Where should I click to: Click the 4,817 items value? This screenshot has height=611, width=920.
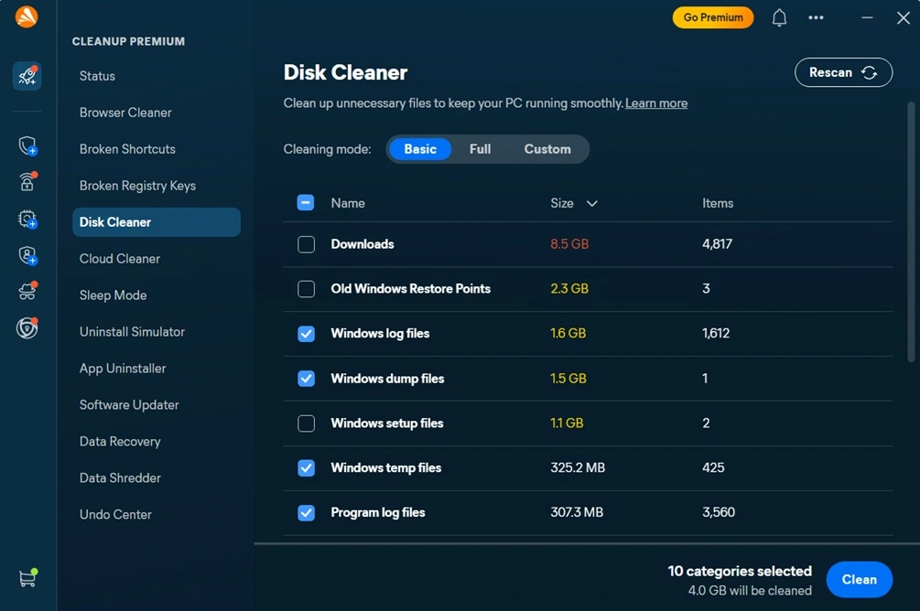[717, 244]
